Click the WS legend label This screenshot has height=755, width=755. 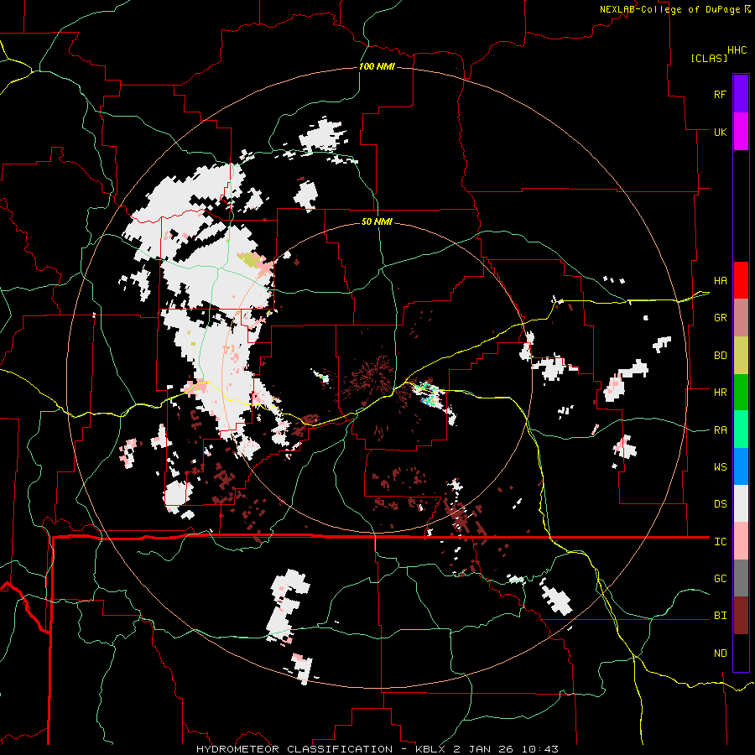[720, 467]
